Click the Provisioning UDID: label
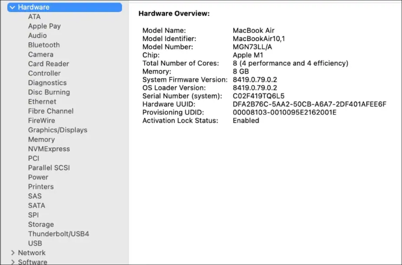 [173, 112]
